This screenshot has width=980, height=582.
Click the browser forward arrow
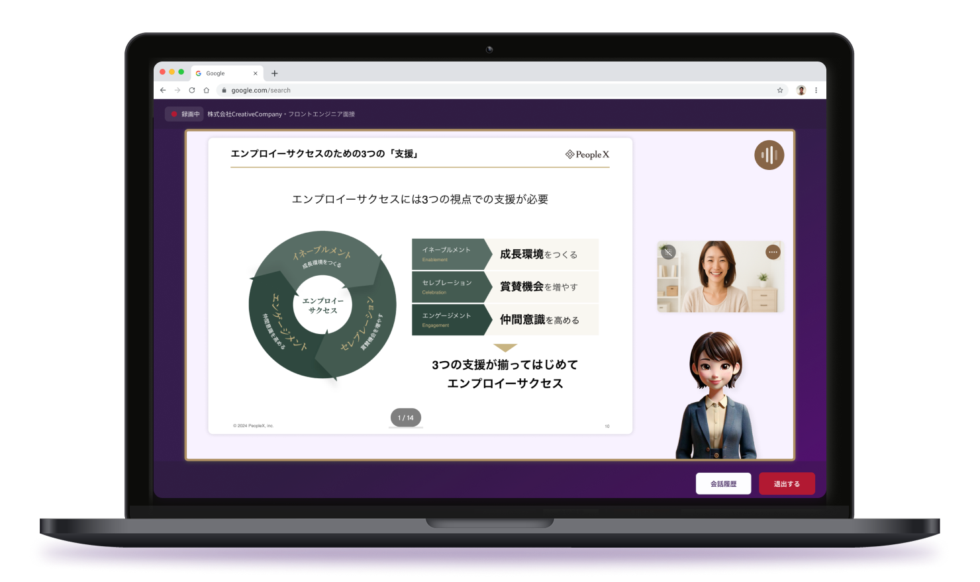click(177, 90)
